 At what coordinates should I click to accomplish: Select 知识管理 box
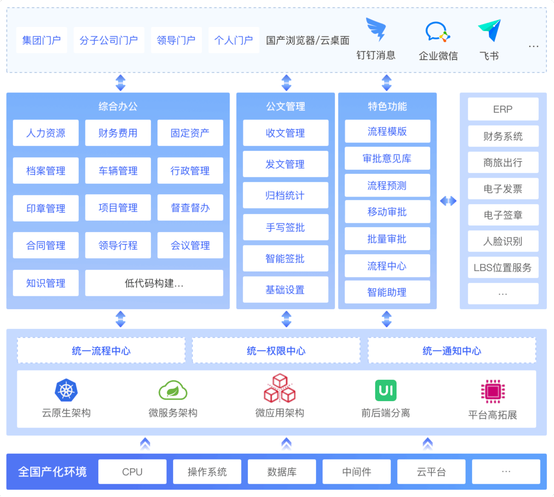[x=46, y=283]
